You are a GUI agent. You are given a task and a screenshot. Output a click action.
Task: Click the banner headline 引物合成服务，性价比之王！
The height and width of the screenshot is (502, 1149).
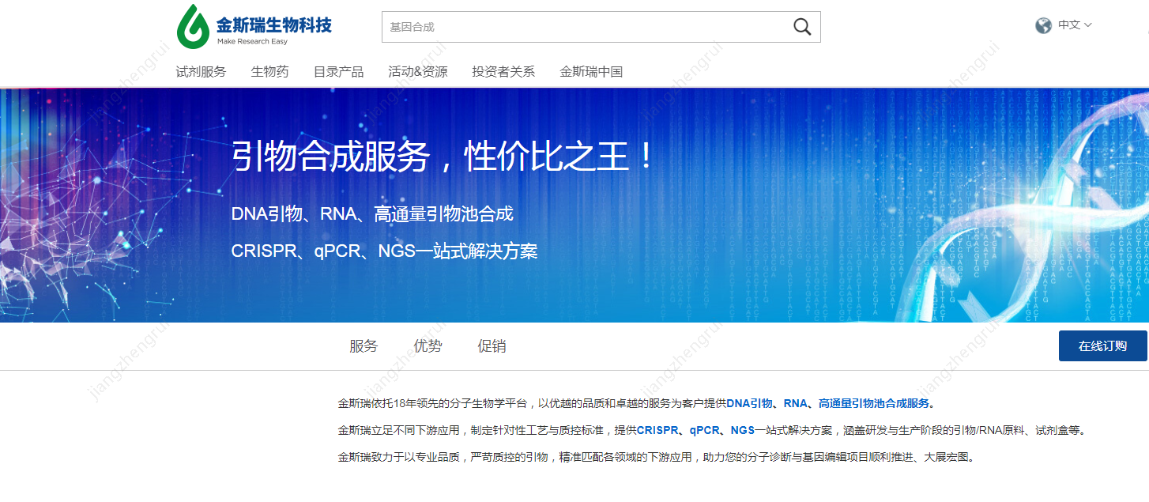coord(444,157)
